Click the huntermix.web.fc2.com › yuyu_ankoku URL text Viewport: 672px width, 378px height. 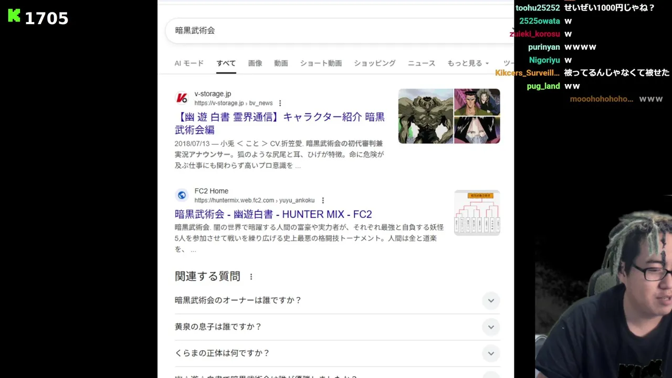pos(255,201)
